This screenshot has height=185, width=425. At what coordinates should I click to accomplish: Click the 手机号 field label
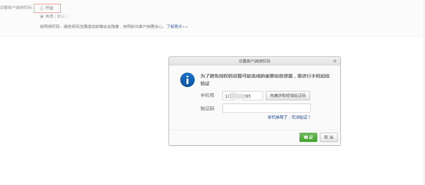(207, 96)
